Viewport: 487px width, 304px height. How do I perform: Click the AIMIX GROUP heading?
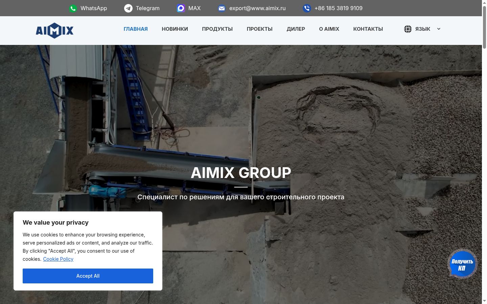point(241,173)
